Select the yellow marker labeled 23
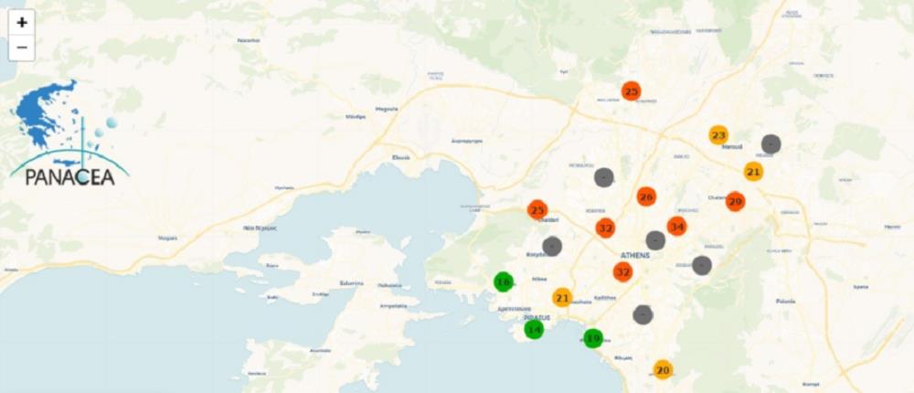Screen dimensions: 914x393 [x=718, y=135]
